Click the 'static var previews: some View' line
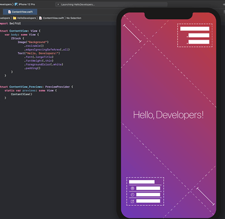This screenshot has width=225, height=219. tap(31, 90)
